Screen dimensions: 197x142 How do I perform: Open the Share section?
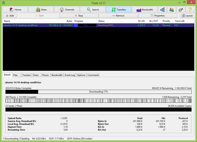tap(41, 10)
